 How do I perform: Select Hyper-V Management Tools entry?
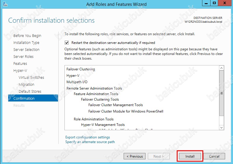pos(103,125)
